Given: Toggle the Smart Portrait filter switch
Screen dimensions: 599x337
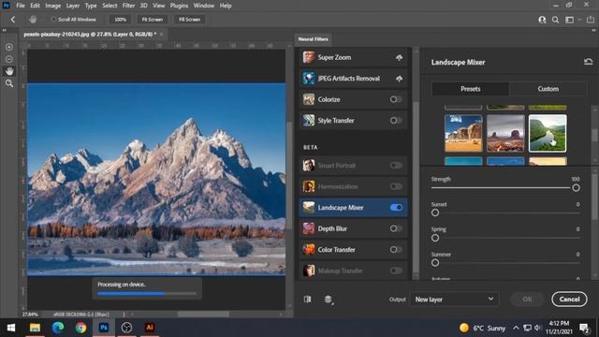Looking at the screenshot, I should click(x=396, y=166).
